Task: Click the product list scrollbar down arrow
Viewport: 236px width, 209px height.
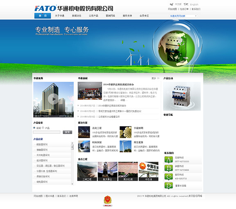Action: point(72,184)
